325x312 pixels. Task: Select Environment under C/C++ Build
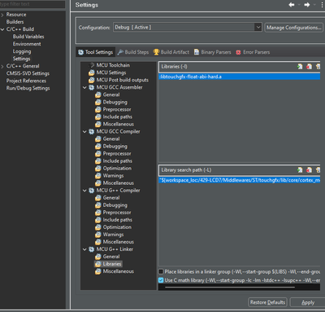point(27,44)
